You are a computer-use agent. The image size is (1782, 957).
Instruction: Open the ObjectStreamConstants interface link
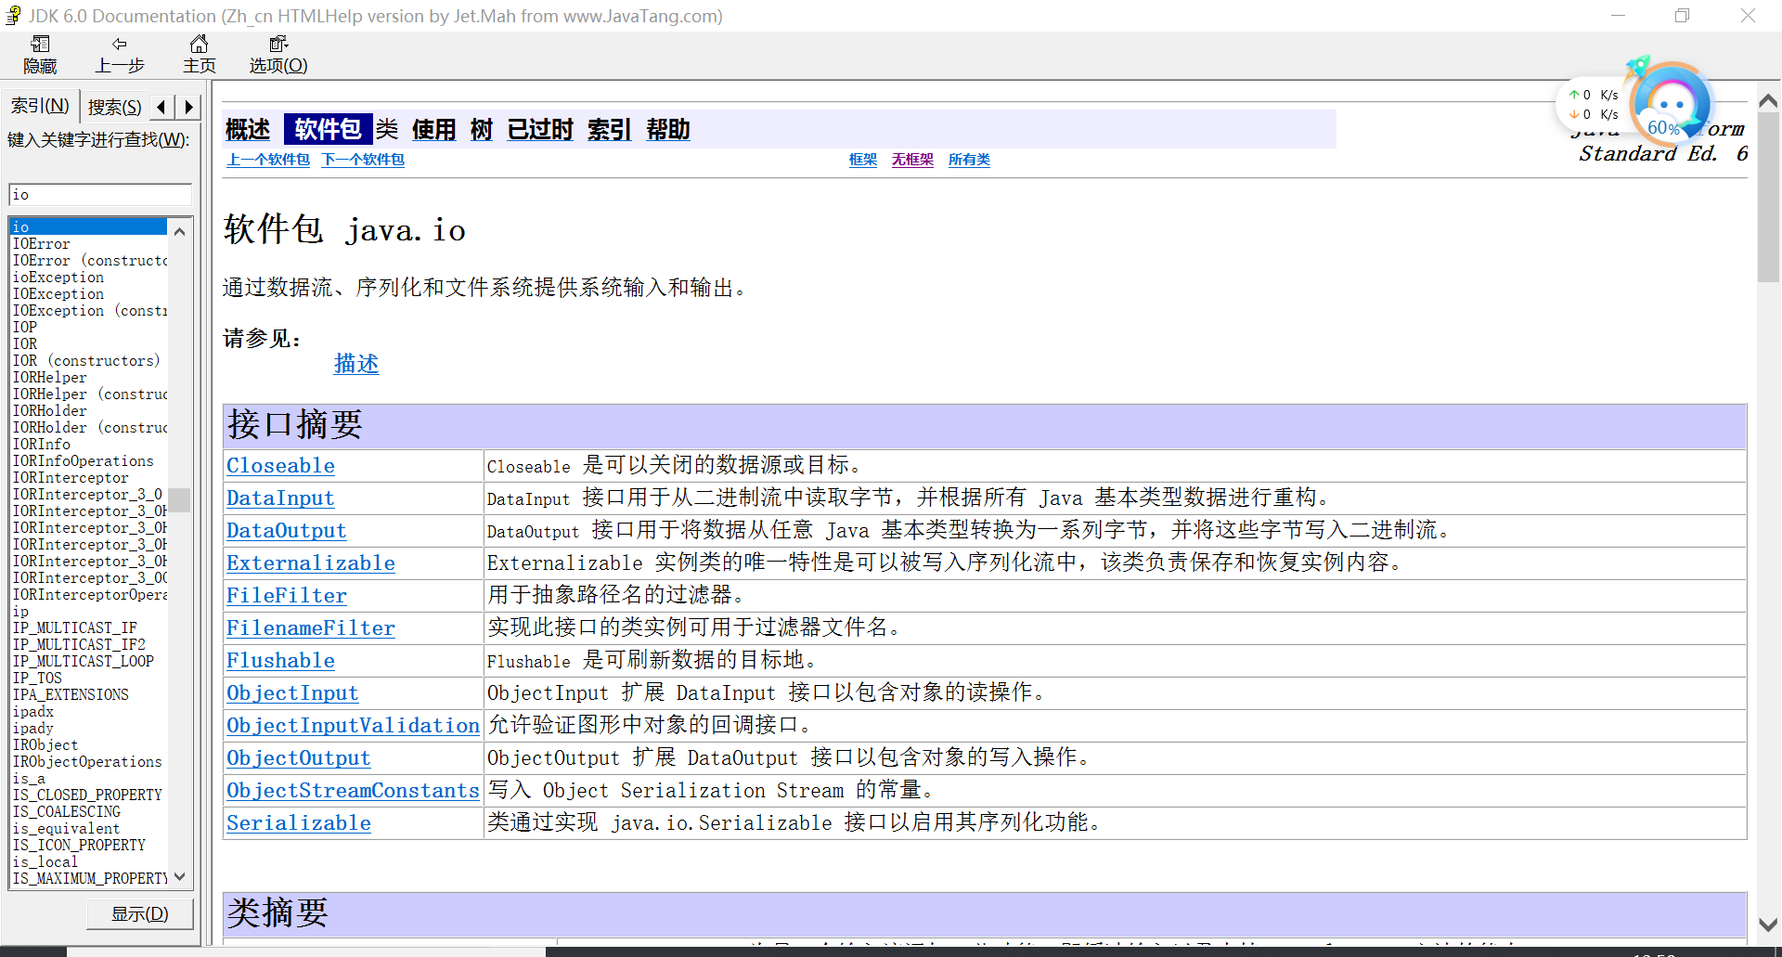tap(353, 791)
